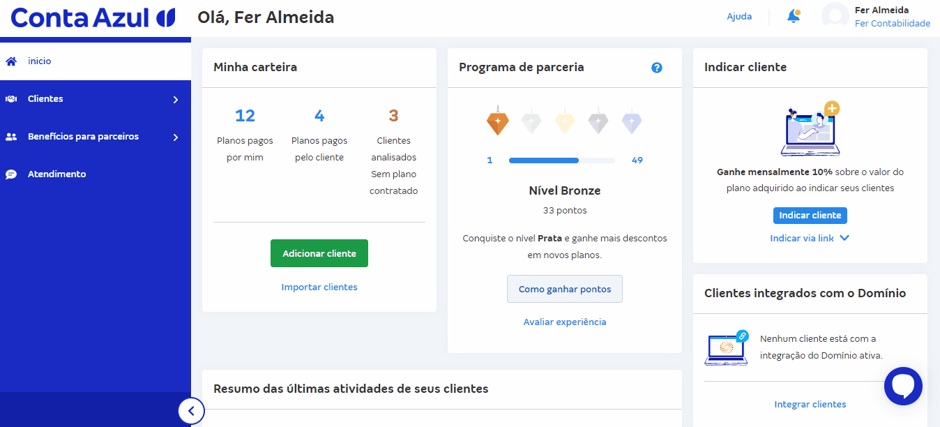Click the Importar clientes link
The width and height of the screenshot is (940, 427).
(x=319, y=287)
